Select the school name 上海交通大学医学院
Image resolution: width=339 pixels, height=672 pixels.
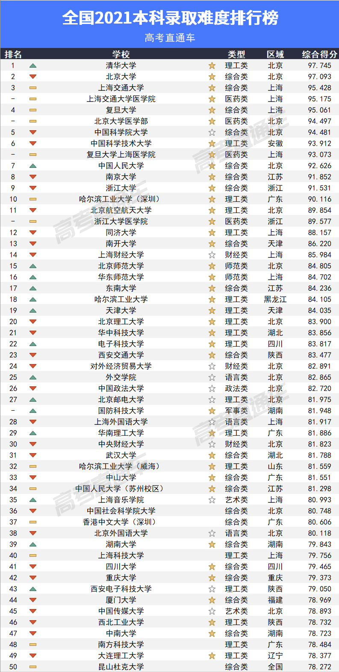tap(121, 99)
